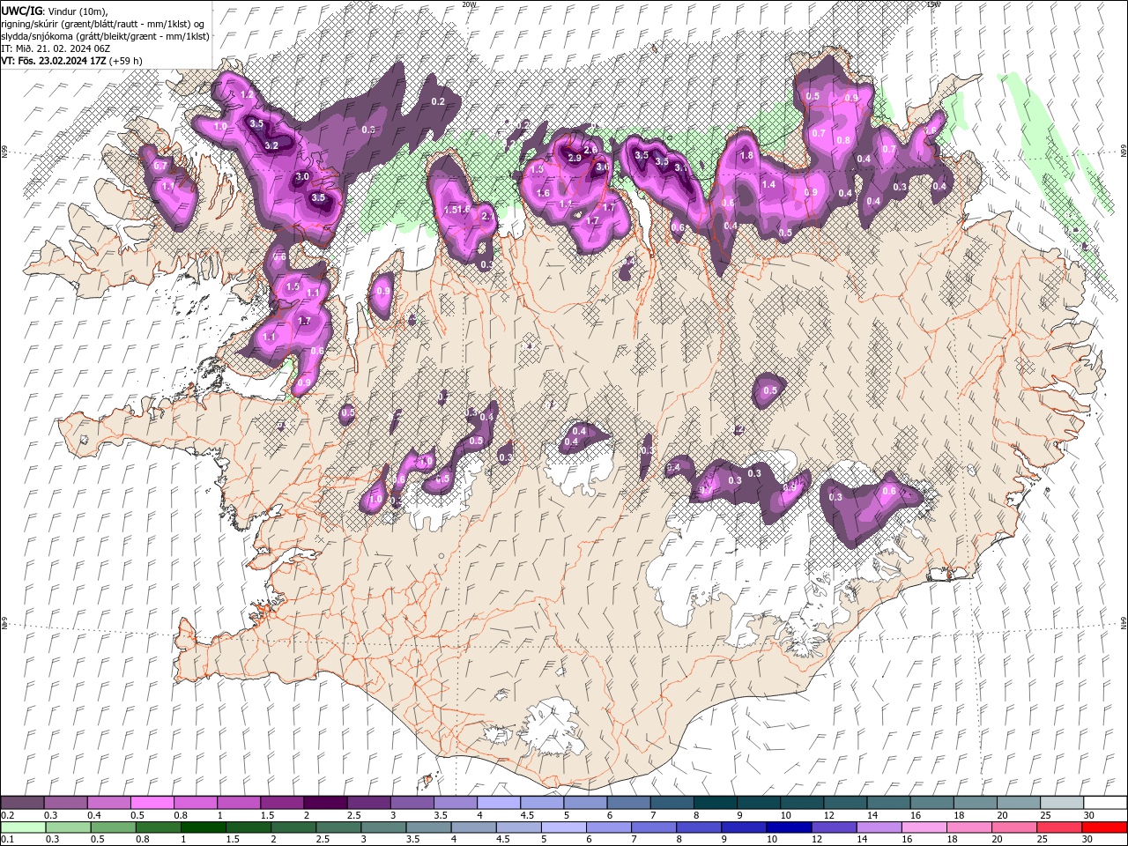
Task: Pick the deep navy blue 10 swatch in the rain scale
Action: click(789, 827)
